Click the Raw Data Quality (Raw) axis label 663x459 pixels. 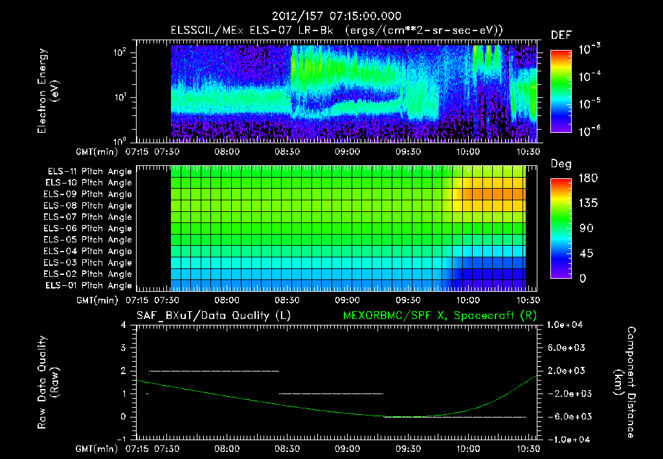[x=48, y=382]
